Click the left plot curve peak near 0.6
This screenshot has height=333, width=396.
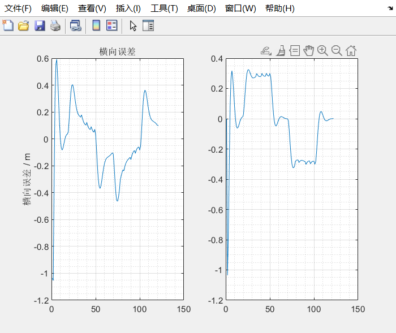(x=57, y=60)
